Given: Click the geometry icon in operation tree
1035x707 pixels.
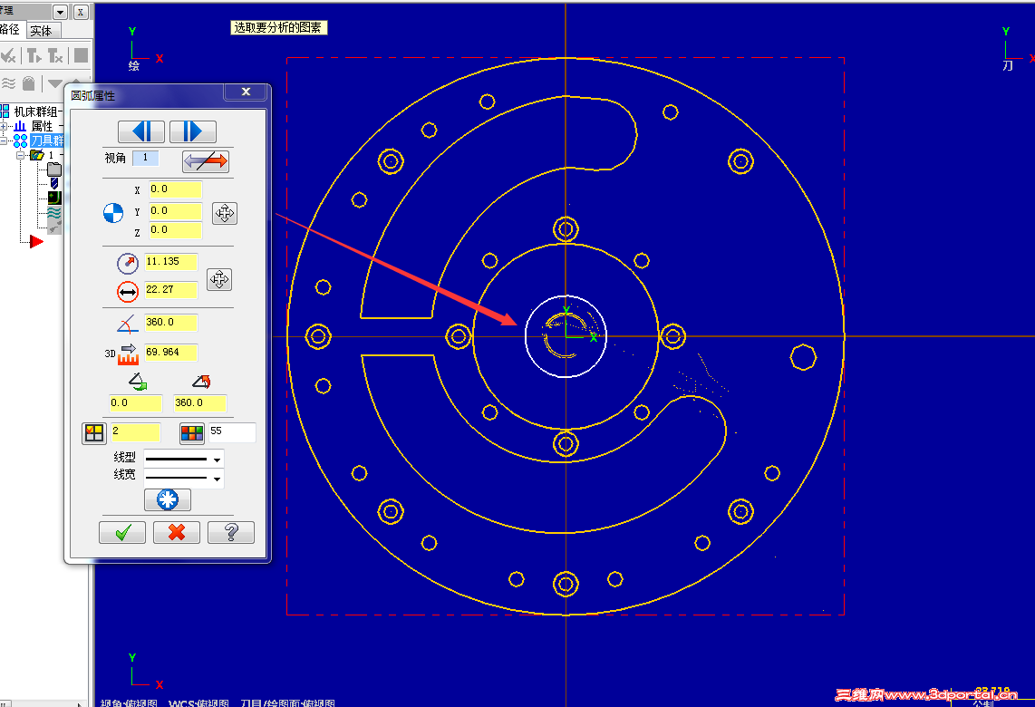Looking at the screenshot, I should (x=54, y=198).
